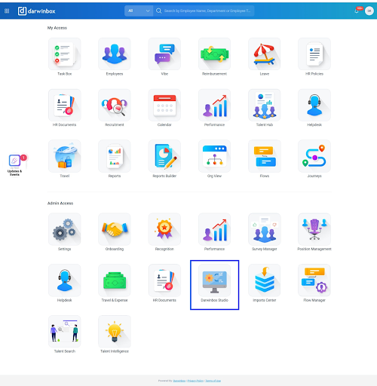
Task: Launch the Vibe chat icon
Action: (164, 54)
